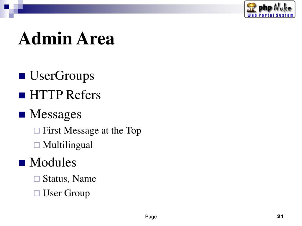Click the First Message at the Top line
This screenshot has width=302, height=226.
click(92, 131)
